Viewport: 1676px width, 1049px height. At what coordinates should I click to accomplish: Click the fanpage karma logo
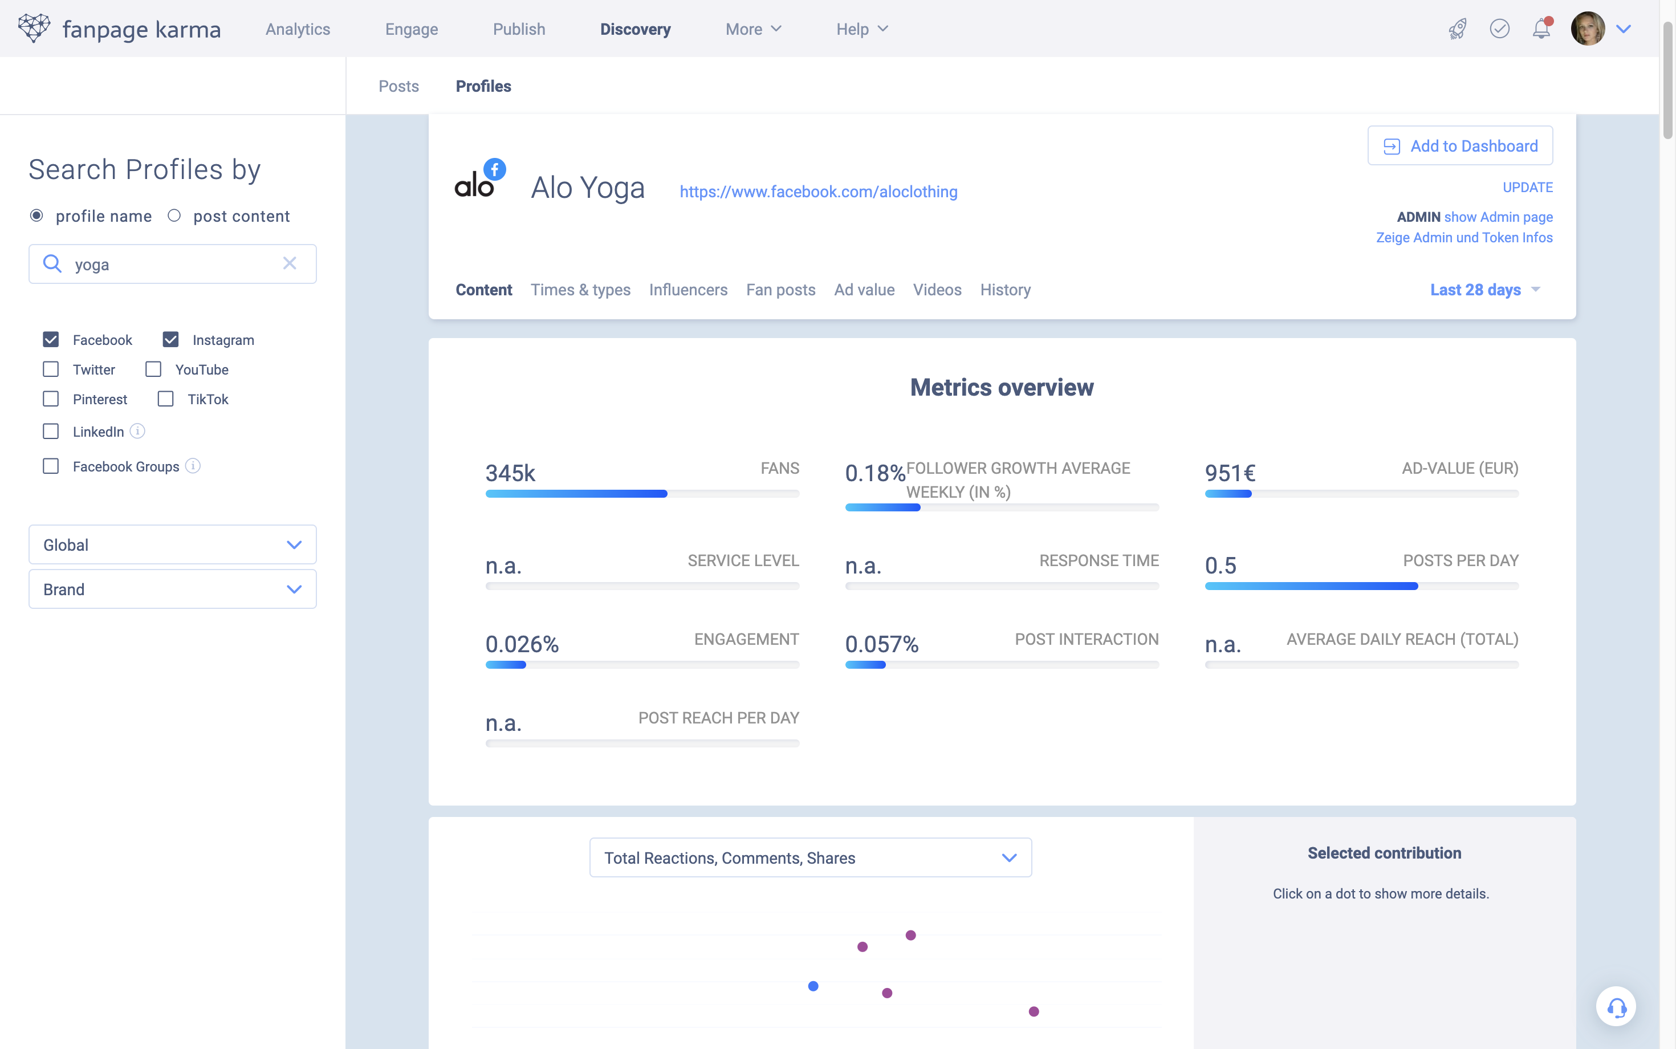coord(119,29)
